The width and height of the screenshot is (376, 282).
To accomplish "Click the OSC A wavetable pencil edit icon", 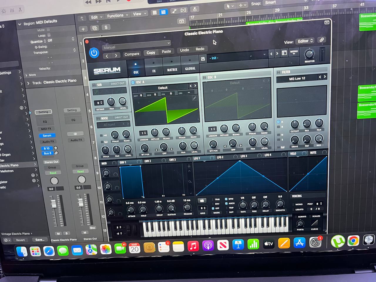I will point(194,98).
